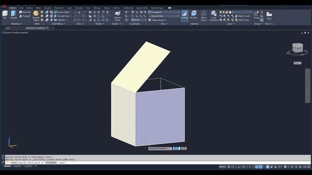Expand the Solid Editing panel

click(x=58, y=24)
